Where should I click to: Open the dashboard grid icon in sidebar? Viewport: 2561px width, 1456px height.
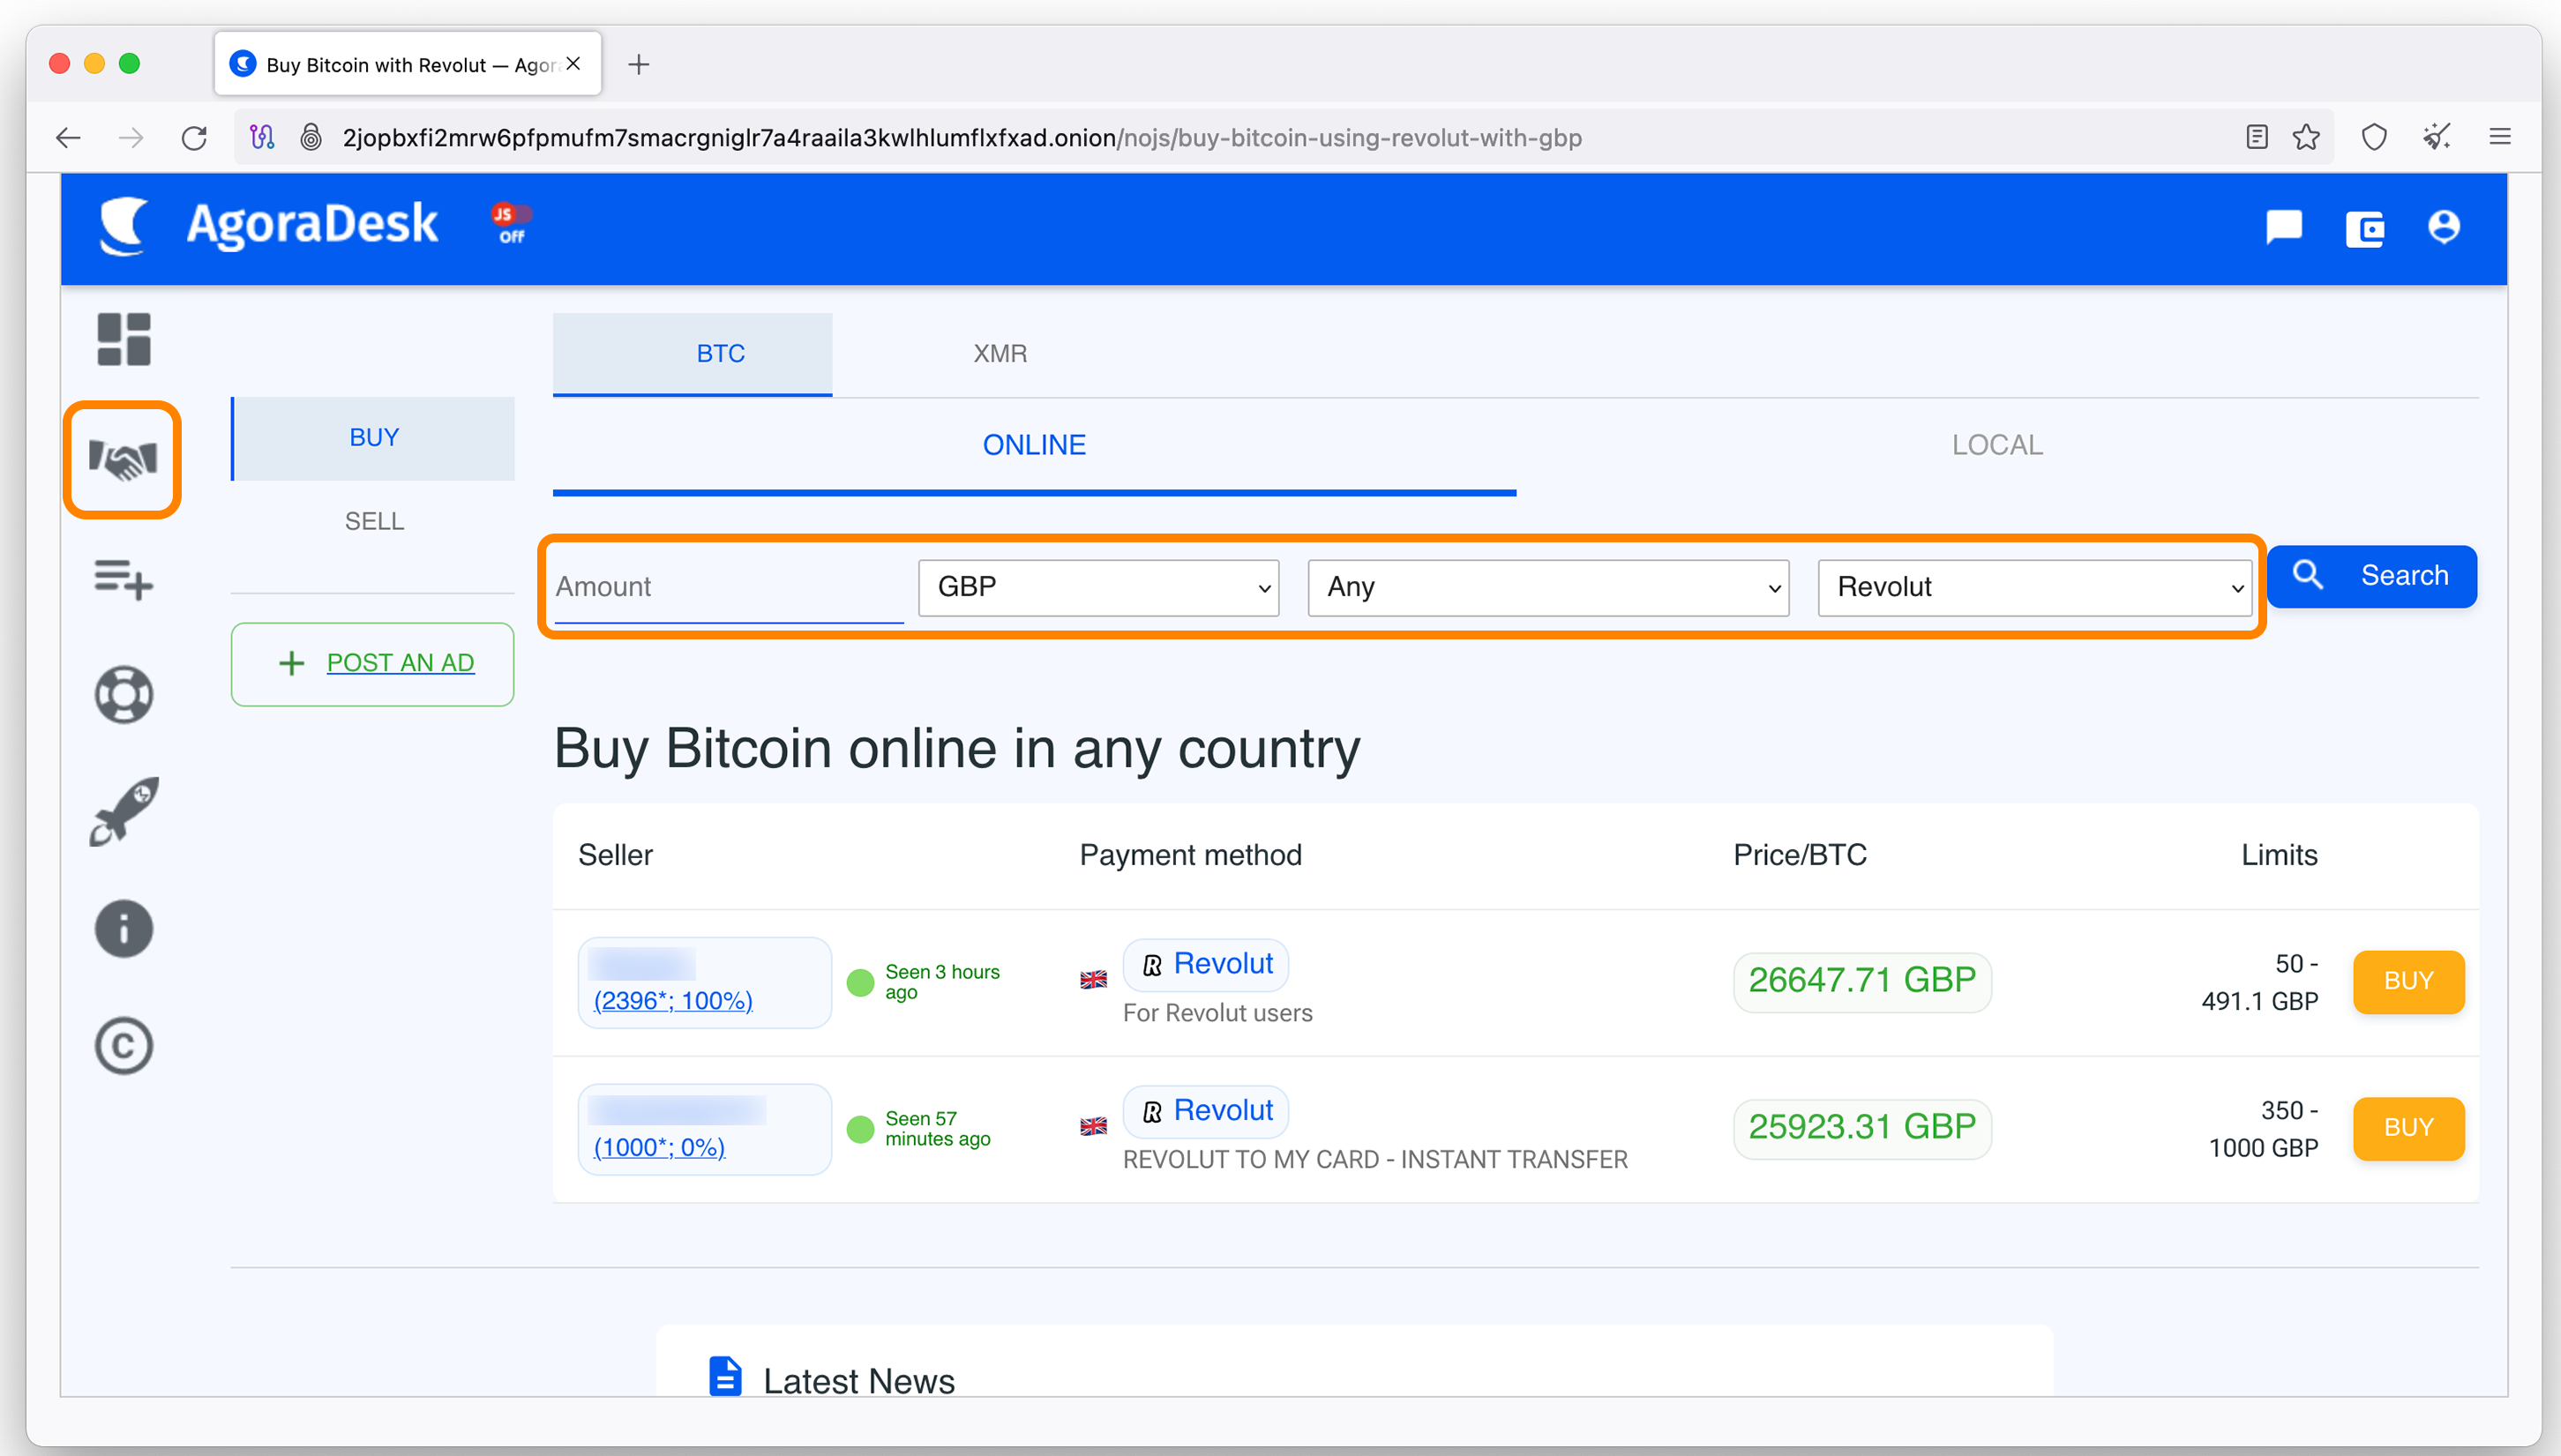point(124,339)
